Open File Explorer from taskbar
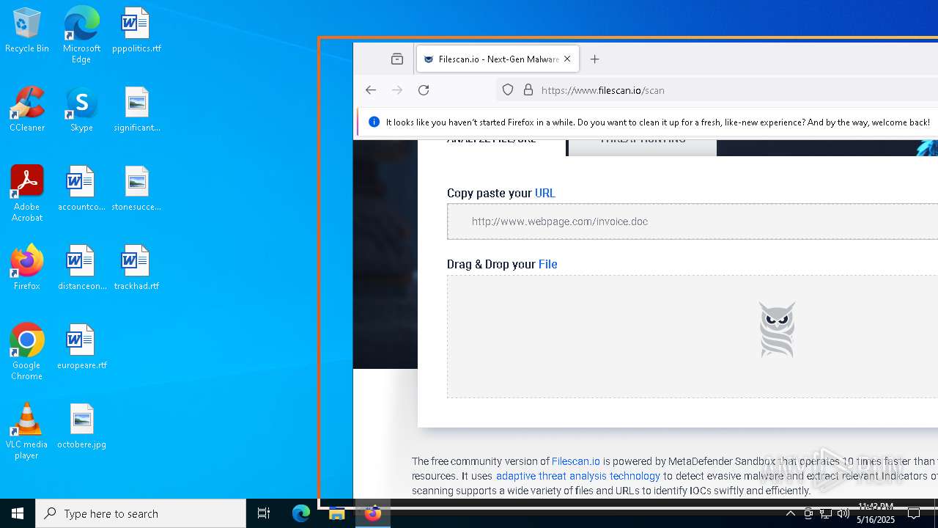 coord(337,513)
